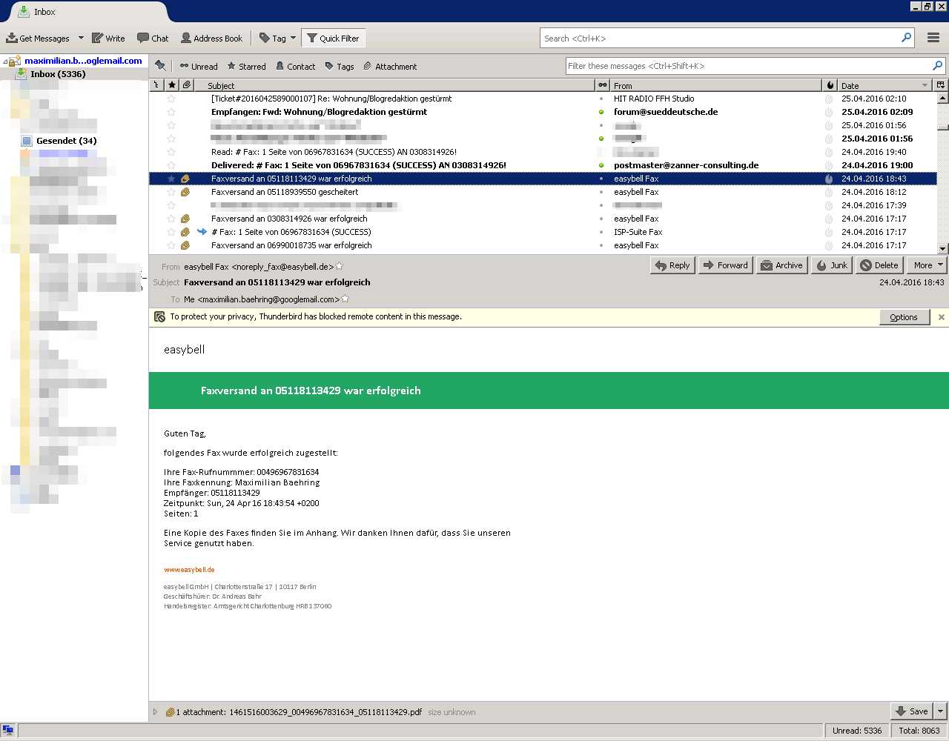Open the Gesendet (34) folder
The width and height of the screenshot is (949, 741).
click(66, 141)
